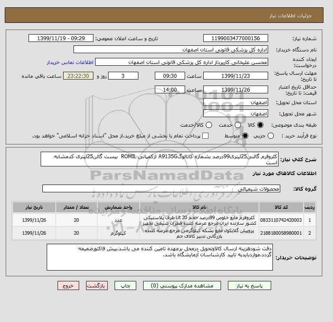The width and height of the screenshot is (333, 322).
Task: Click delivery province field اصفهان
Action: [x=236, y=102]
